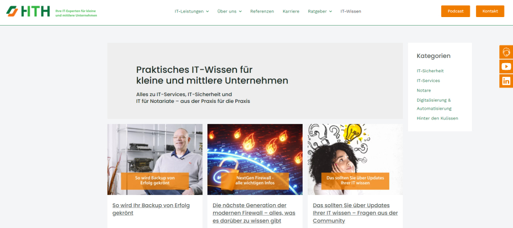Screen dimensions: 513x228
Task: Open the IT-Sicherheit category link
Action: [x=430, y=71]
